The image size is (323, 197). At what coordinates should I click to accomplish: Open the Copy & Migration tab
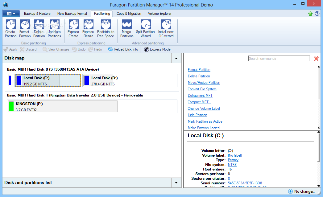click(x=129, y=14)
